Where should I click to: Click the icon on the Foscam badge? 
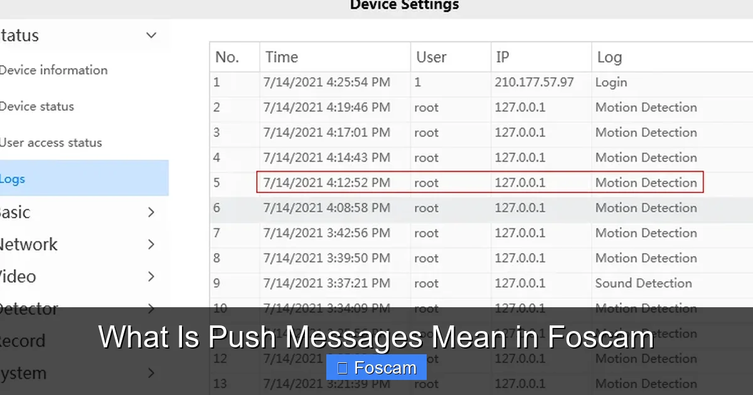343,367
